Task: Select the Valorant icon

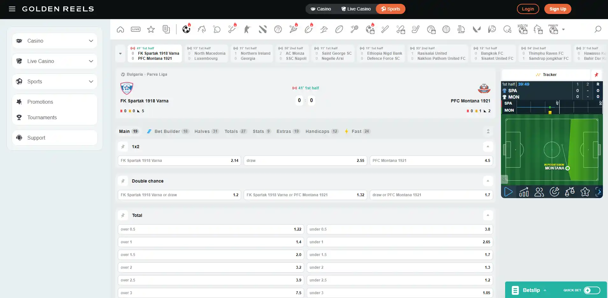Action: click(x=476, y=30)
